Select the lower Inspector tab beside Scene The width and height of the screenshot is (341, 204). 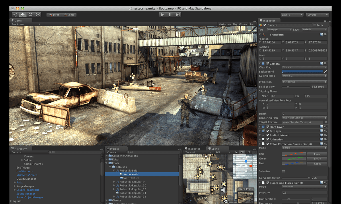click(x=192, y=149)
